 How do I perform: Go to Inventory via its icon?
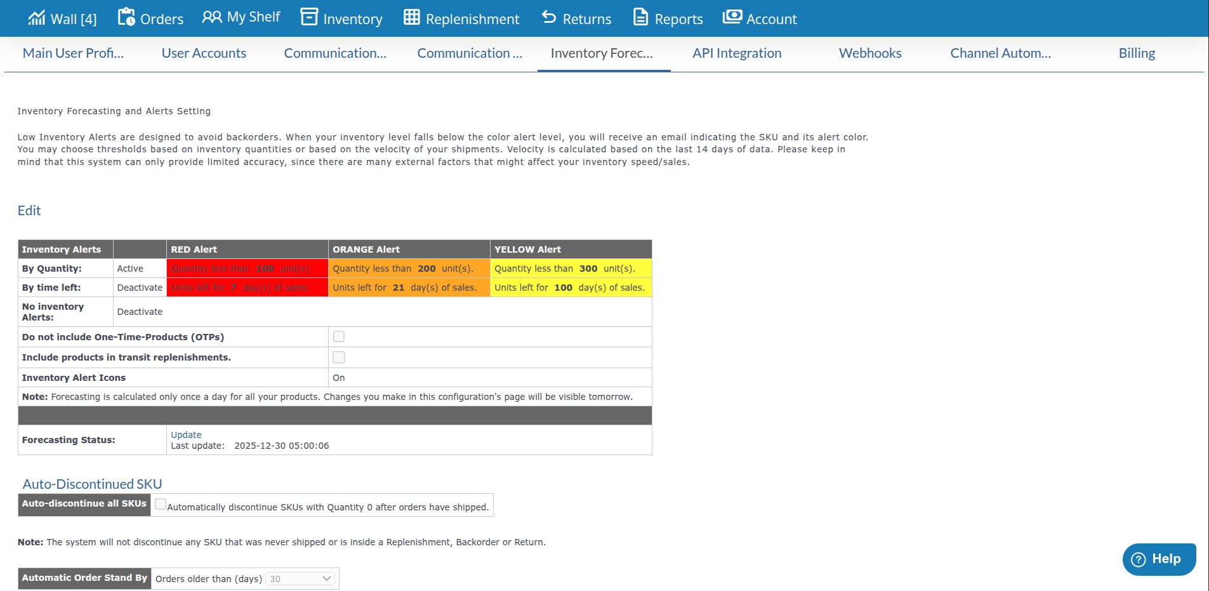(x=309, y=18)
